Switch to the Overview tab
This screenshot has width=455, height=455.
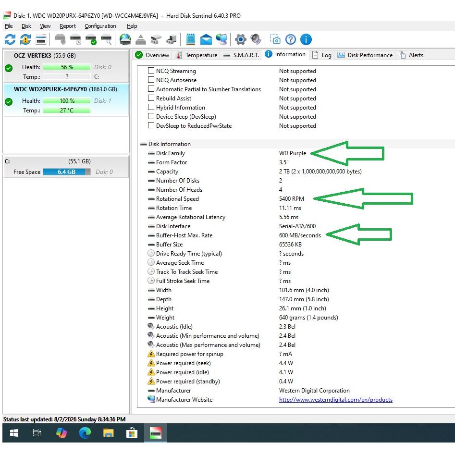click(152, 55)
